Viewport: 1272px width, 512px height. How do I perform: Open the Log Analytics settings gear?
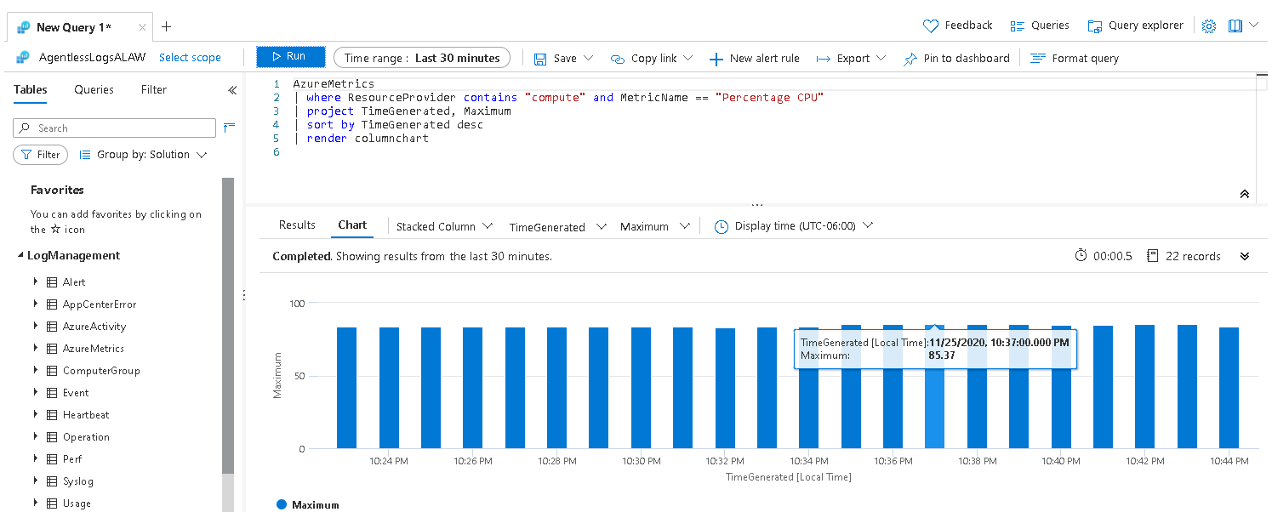1209,25
